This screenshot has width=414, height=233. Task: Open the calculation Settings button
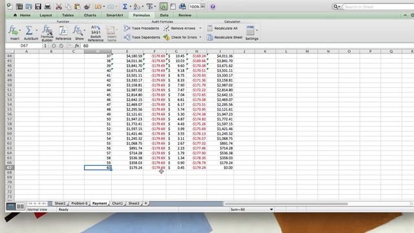252,33
